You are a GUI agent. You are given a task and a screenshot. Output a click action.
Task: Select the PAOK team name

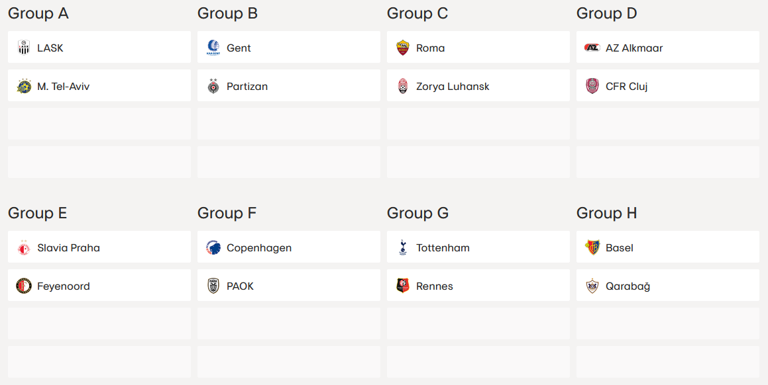[x=240, y=286]
